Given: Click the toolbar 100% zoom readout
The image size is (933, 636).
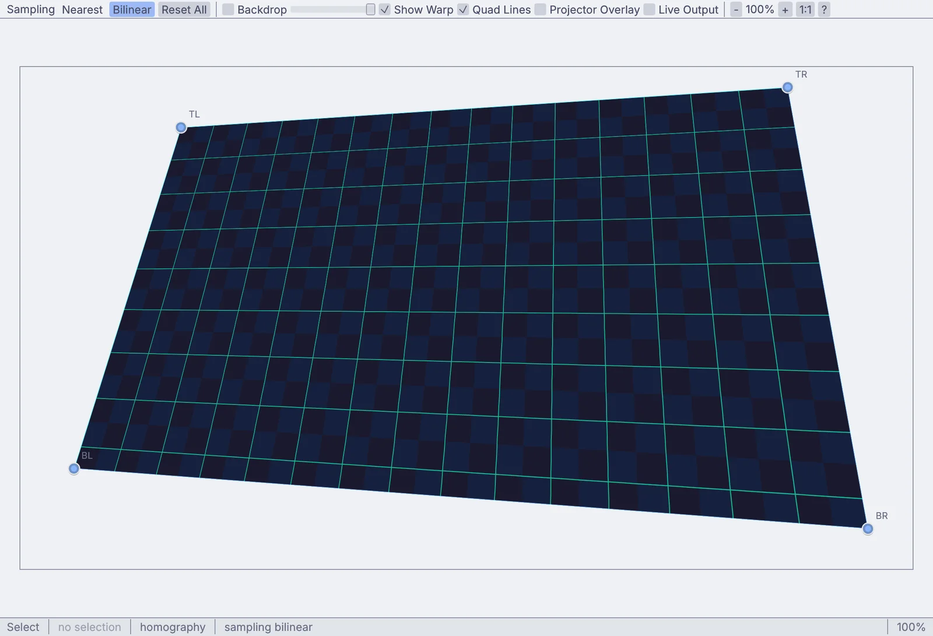Looking at the screenshot, I should pos(760,9).
